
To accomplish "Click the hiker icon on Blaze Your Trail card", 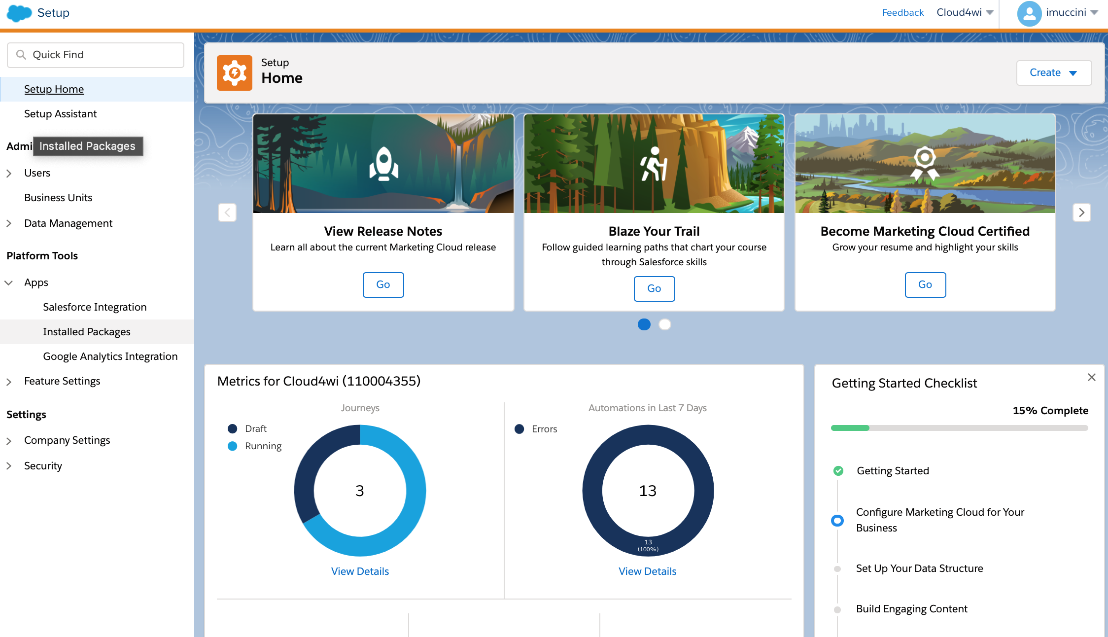I will [x=654, y=164].
